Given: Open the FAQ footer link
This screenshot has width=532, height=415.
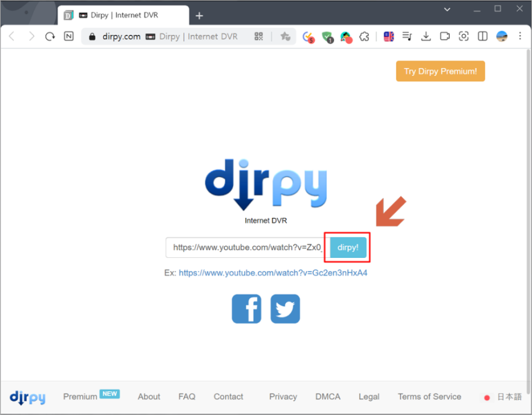Looking at the screenshot, I should point(187,397).
